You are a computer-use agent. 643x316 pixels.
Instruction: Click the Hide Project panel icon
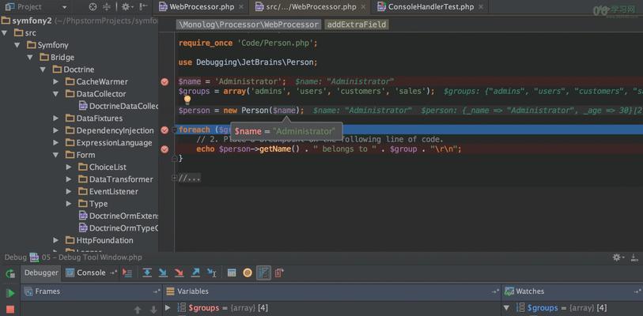(143, 6)
